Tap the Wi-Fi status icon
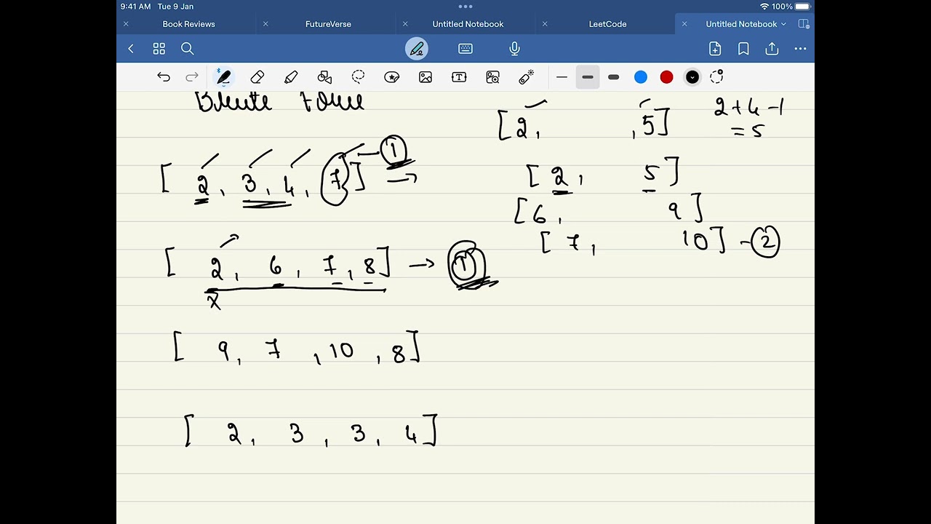This screenshot has width=931, height=524. 764,7
